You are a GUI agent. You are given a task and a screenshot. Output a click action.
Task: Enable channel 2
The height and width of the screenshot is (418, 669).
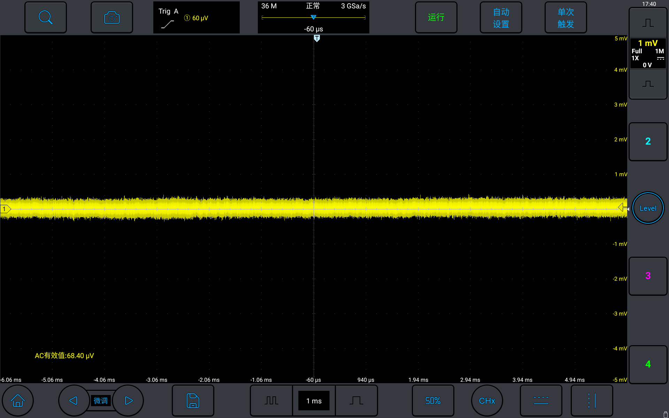pyautogui.click(x=648, y=141)
